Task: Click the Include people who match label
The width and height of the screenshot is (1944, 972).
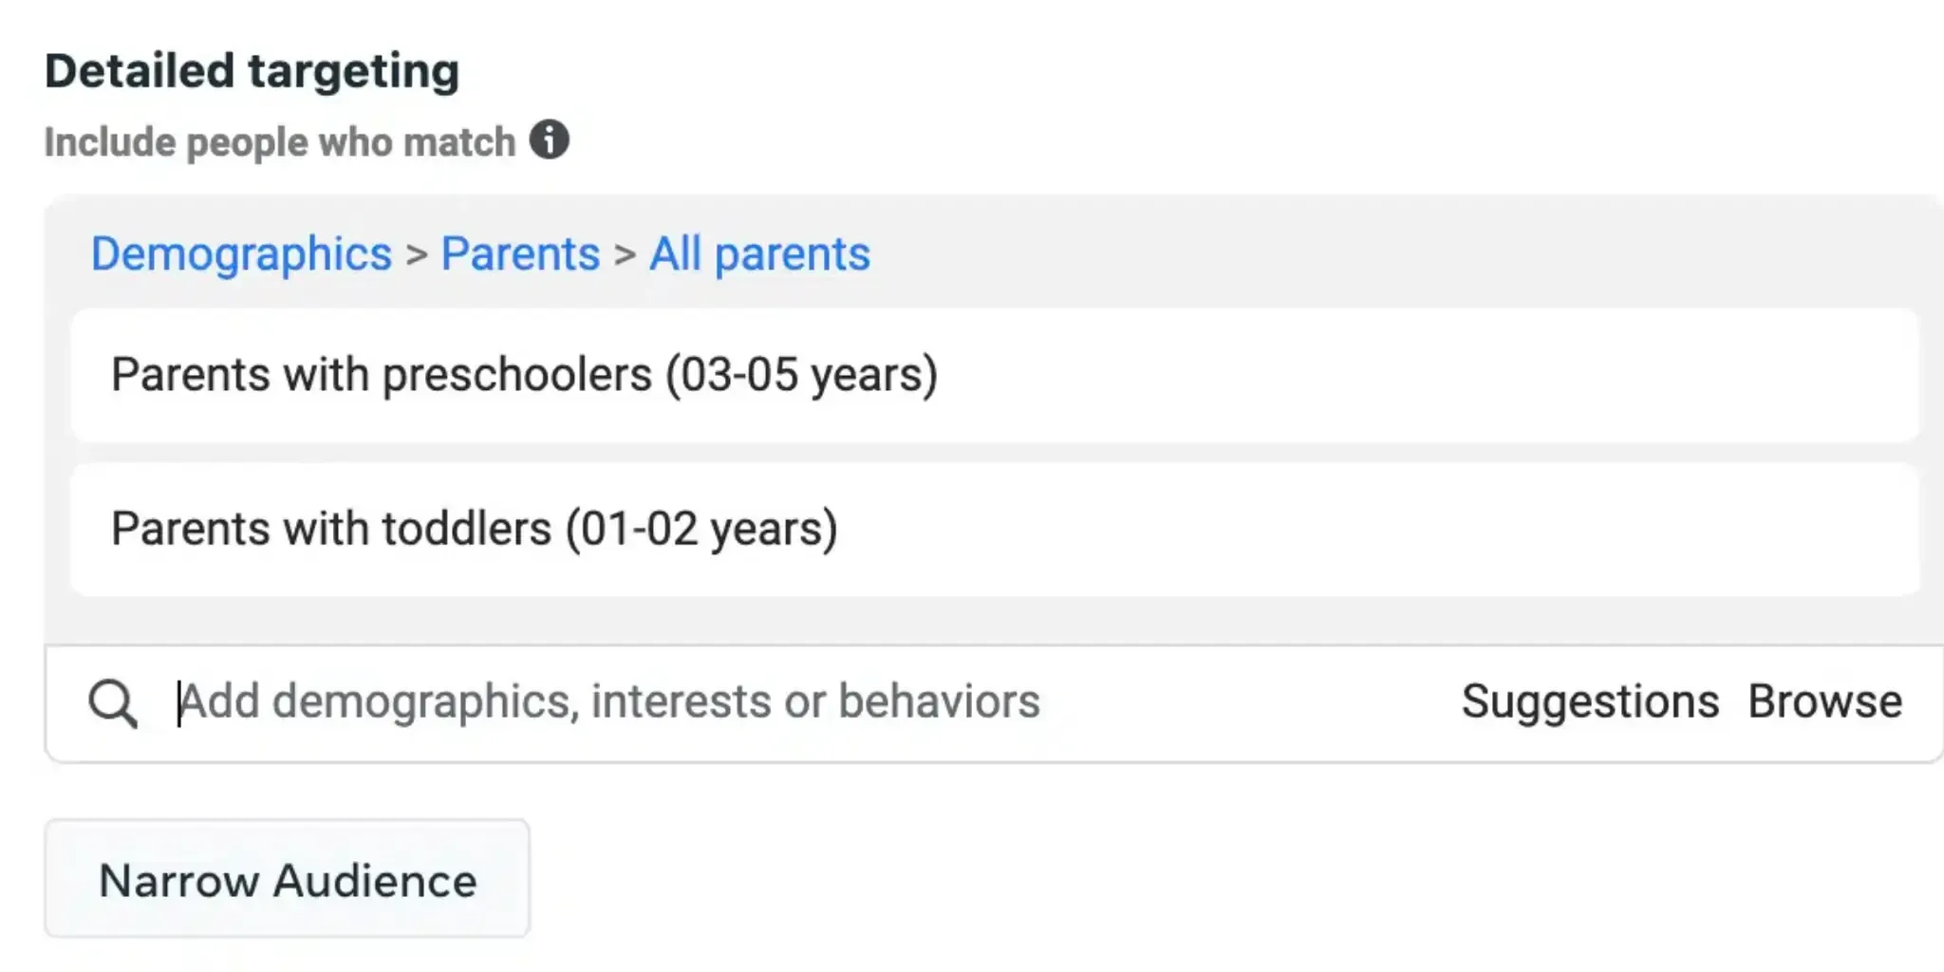Action: 280,142
